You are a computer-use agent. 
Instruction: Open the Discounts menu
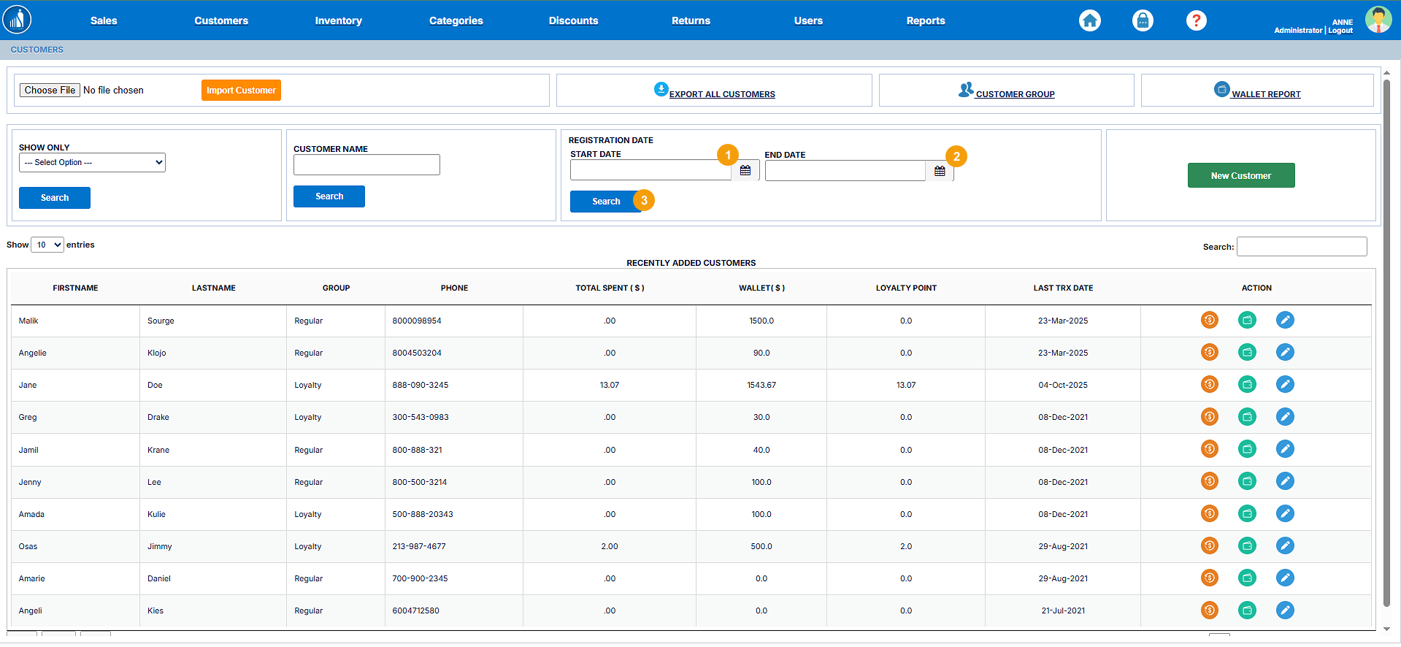tap(573, 20)
